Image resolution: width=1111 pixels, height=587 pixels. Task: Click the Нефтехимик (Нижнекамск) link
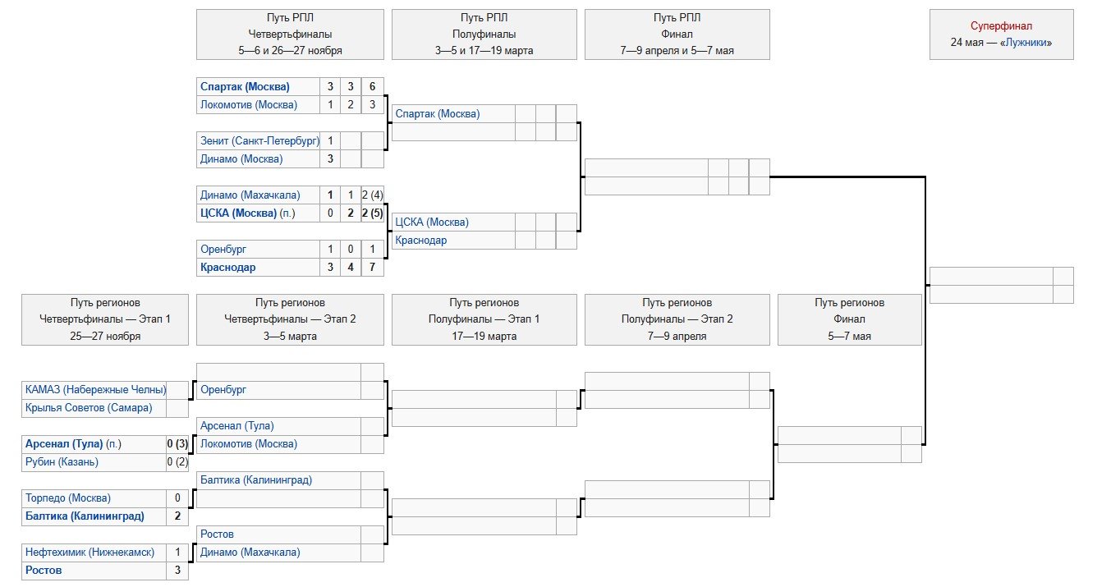90,553
